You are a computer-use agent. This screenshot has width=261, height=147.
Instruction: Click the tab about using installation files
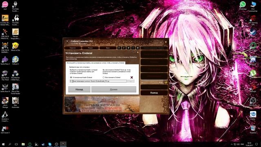95,63
